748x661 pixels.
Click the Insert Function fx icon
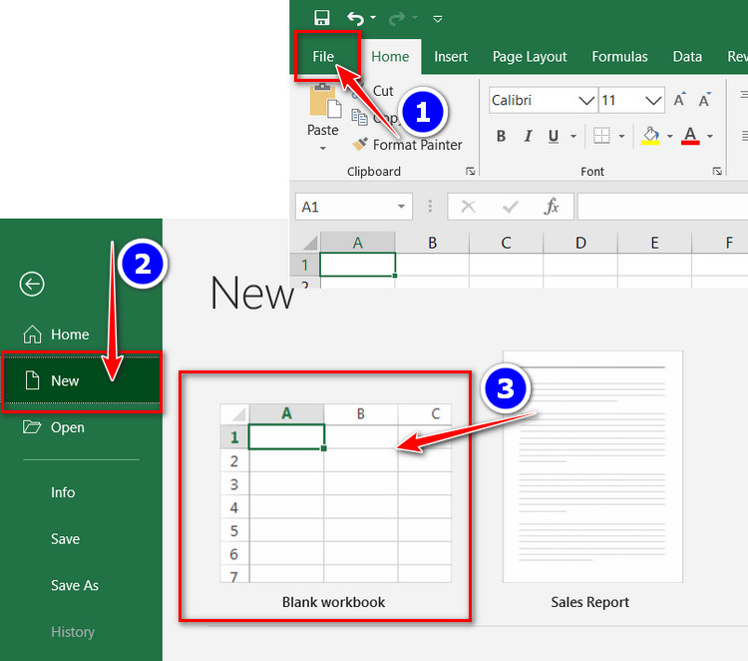(x=551, y=207)
